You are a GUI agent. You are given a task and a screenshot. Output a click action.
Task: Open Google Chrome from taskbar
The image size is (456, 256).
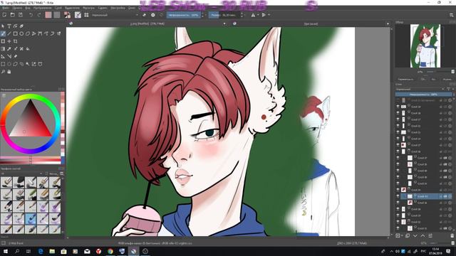coord(110,251)
